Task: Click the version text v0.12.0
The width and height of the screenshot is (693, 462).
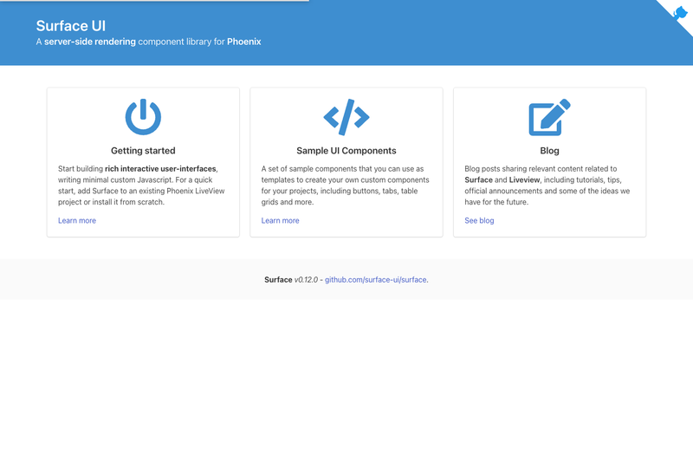Action: [306, 280]
